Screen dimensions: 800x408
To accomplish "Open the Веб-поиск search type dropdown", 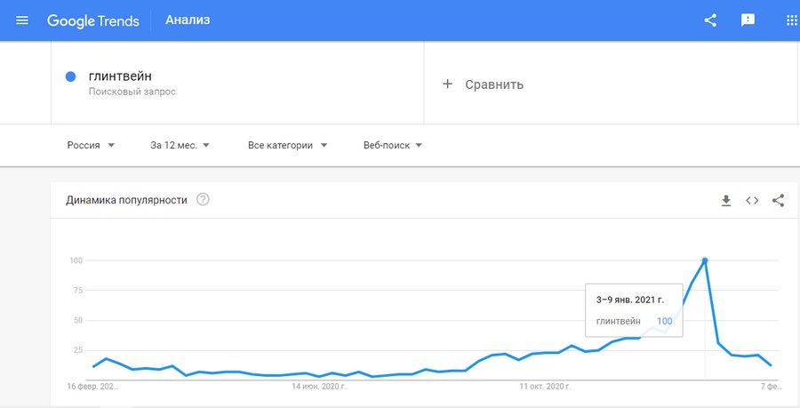I will coord(392,146).
